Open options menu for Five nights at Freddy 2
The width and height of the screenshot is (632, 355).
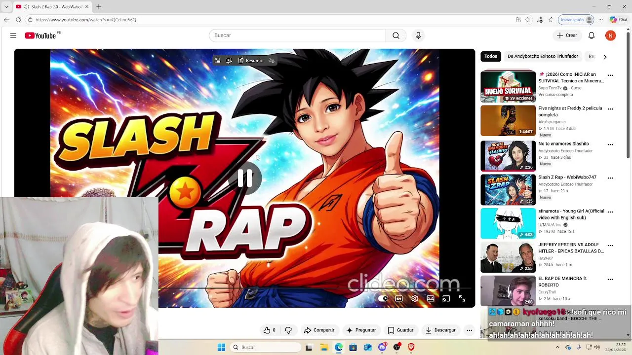point(610,109)
